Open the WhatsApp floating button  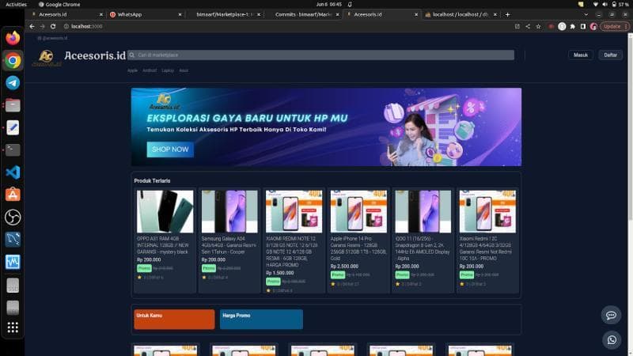(612, 340)
